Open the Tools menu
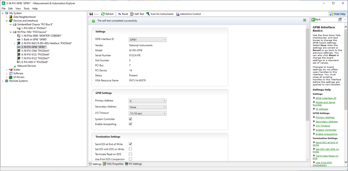 26,8
